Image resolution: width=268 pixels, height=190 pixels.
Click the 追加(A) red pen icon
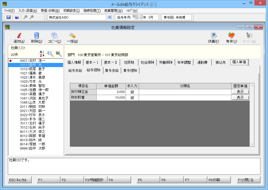click(x=19, y=35)
